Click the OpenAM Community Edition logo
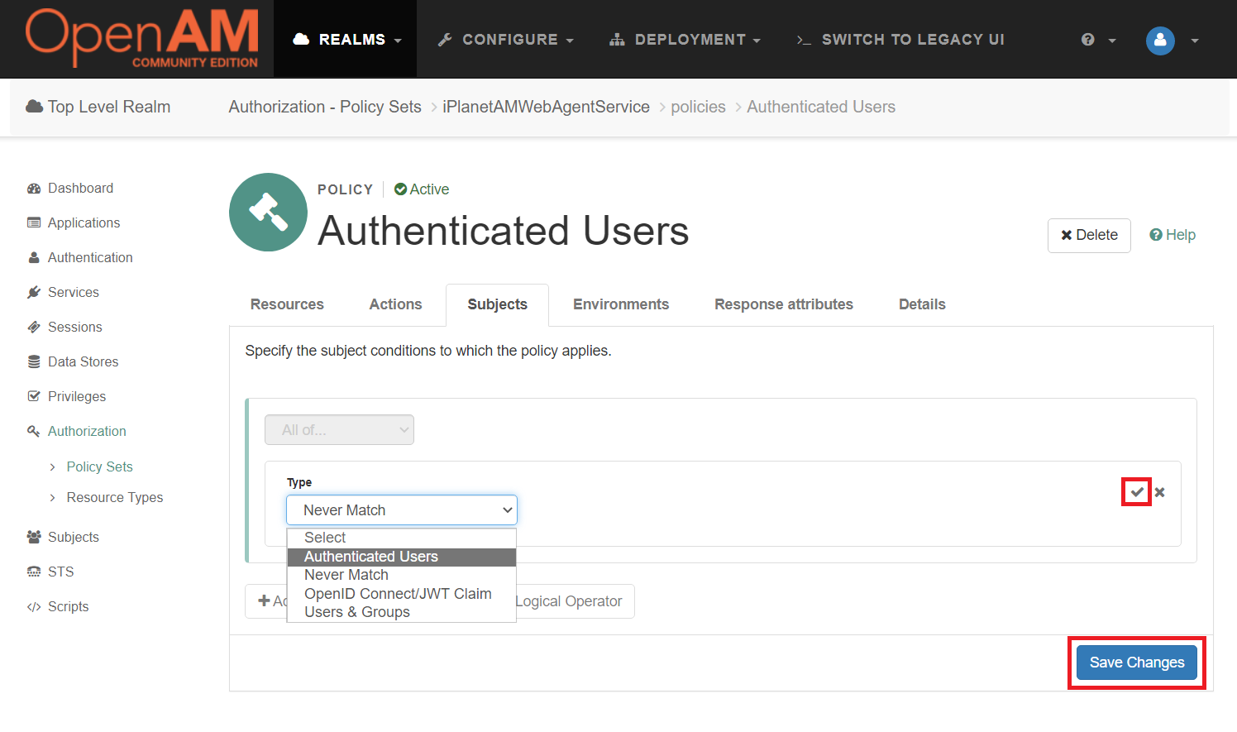The height and width of the screenshot is (732, 1237). point(141,39)
